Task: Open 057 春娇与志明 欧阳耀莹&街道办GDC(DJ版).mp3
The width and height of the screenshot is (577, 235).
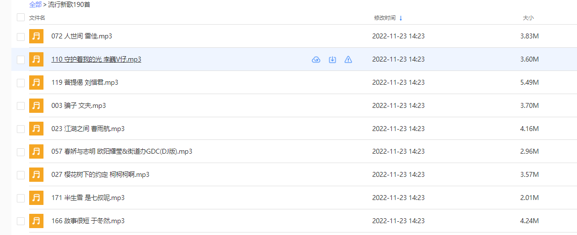Action: 122,152
